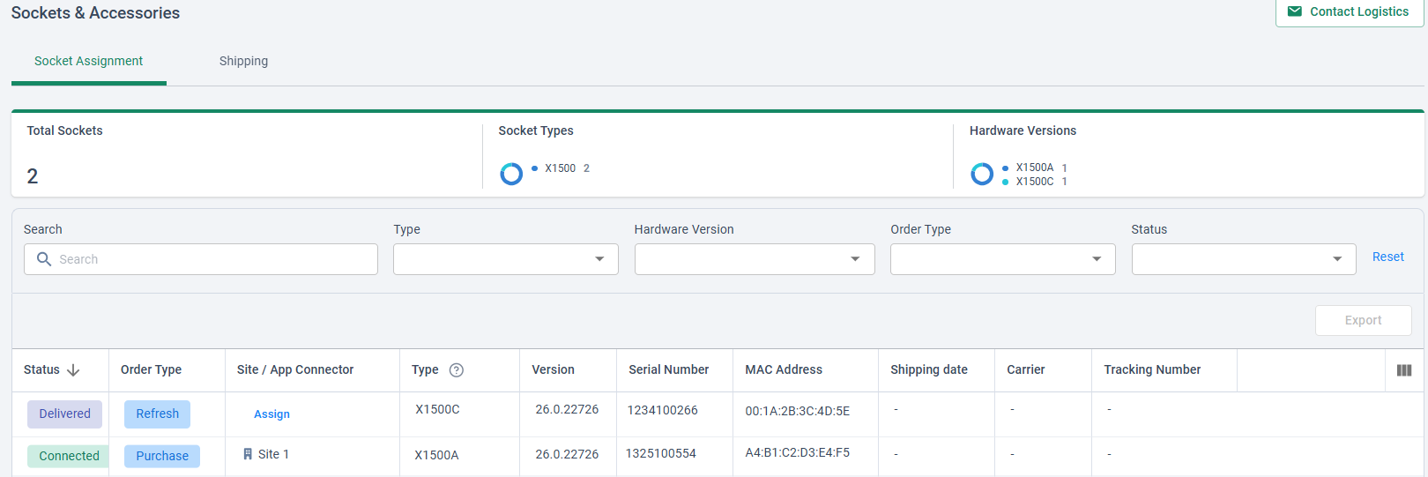Screen dimensions: 1428x477
Task: Click the magnifier icon in Search field
Action: pos(44,259)
